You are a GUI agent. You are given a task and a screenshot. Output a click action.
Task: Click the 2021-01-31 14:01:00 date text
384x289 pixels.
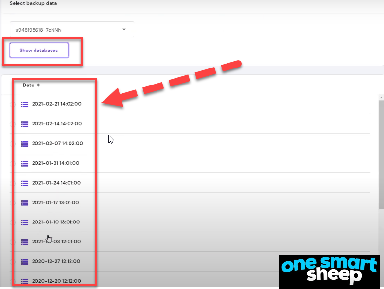pos(55,163)
